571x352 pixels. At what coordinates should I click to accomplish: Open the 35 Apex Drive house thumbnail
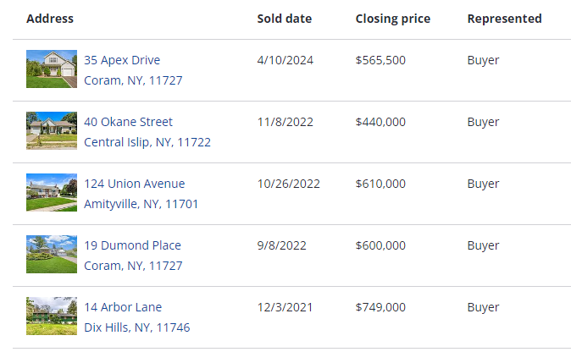52,69
